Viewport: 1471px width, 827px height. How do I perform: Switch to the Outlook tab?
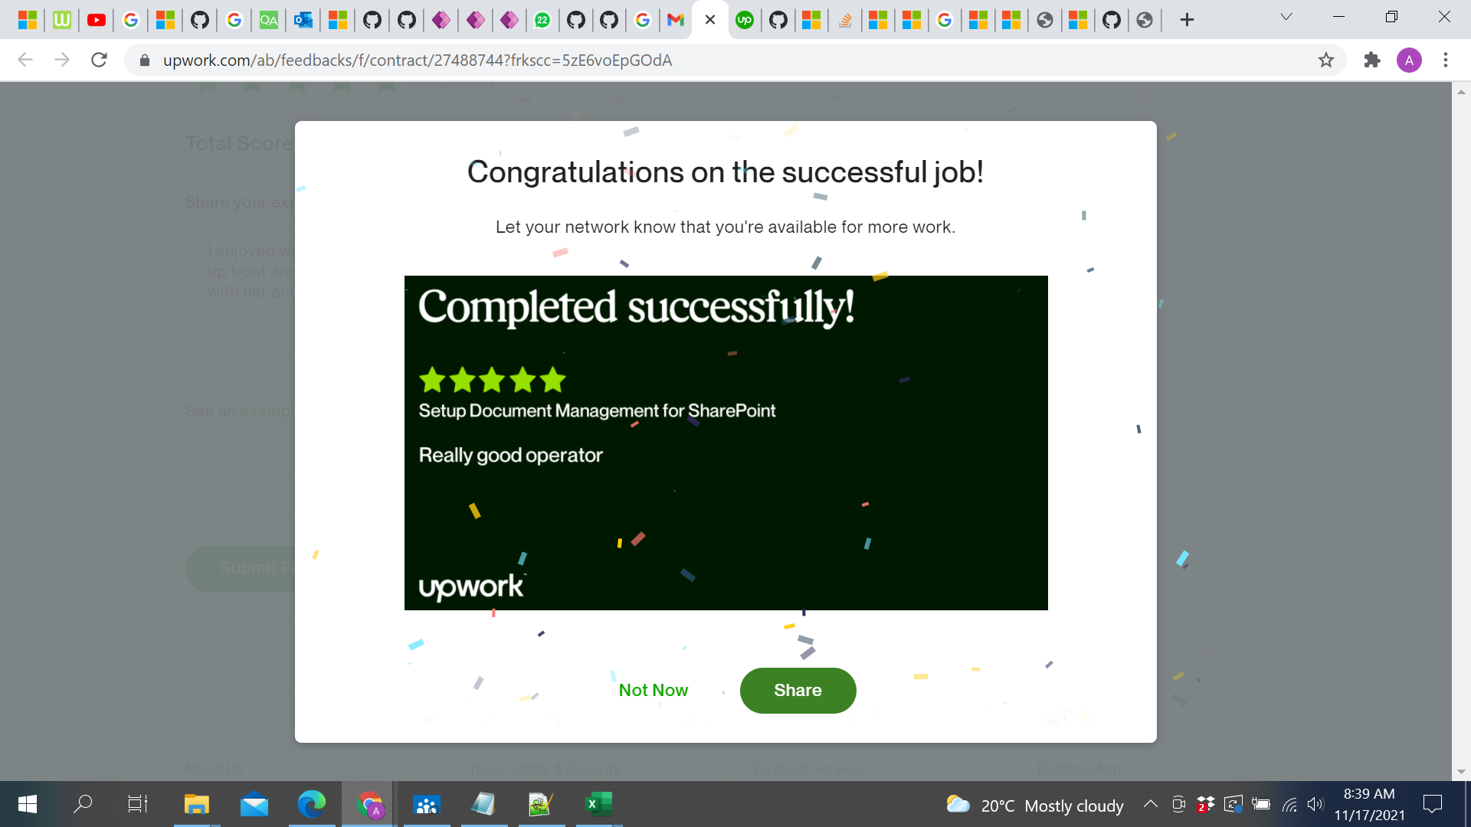pyautogui.click(x=303, y=20)
